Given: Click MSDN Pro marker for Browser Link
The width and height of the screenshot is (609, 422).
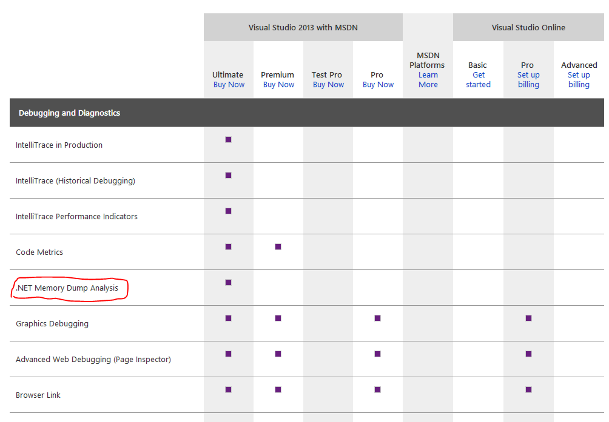Looking at the screenshot, I should tap(377, 389).
